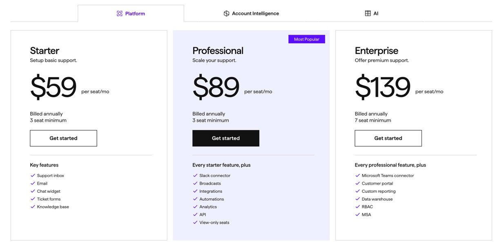The image size is (500, 250).
Task: Click the cube icon for Account Intelligence
Action: coord(226,13)
